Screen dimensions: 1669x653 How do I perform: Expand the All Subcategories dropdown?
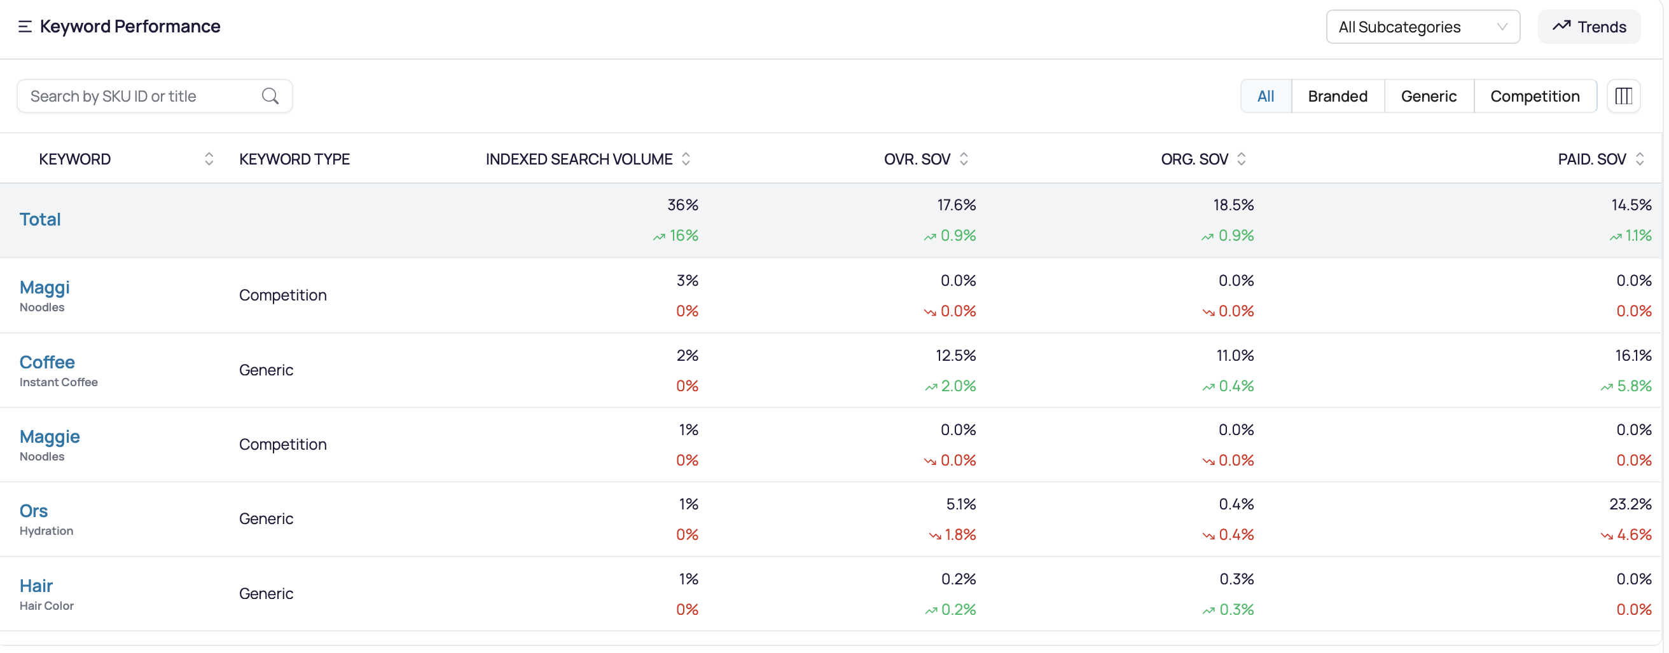click(1423, 27)
